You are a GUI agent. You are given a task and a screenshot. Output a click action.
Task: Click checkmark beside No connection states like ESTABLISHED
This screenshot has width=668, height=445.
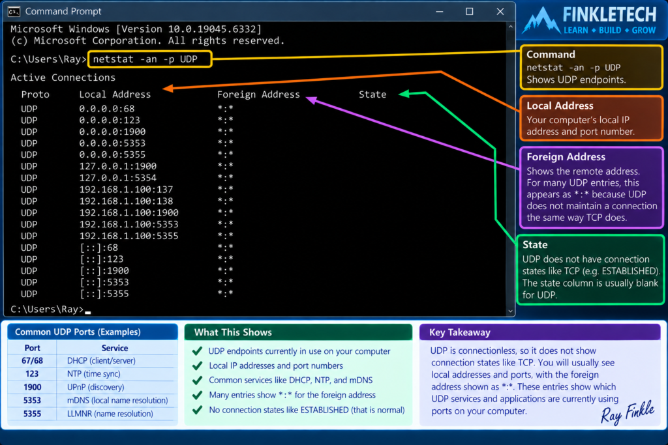tap(197, 410)
